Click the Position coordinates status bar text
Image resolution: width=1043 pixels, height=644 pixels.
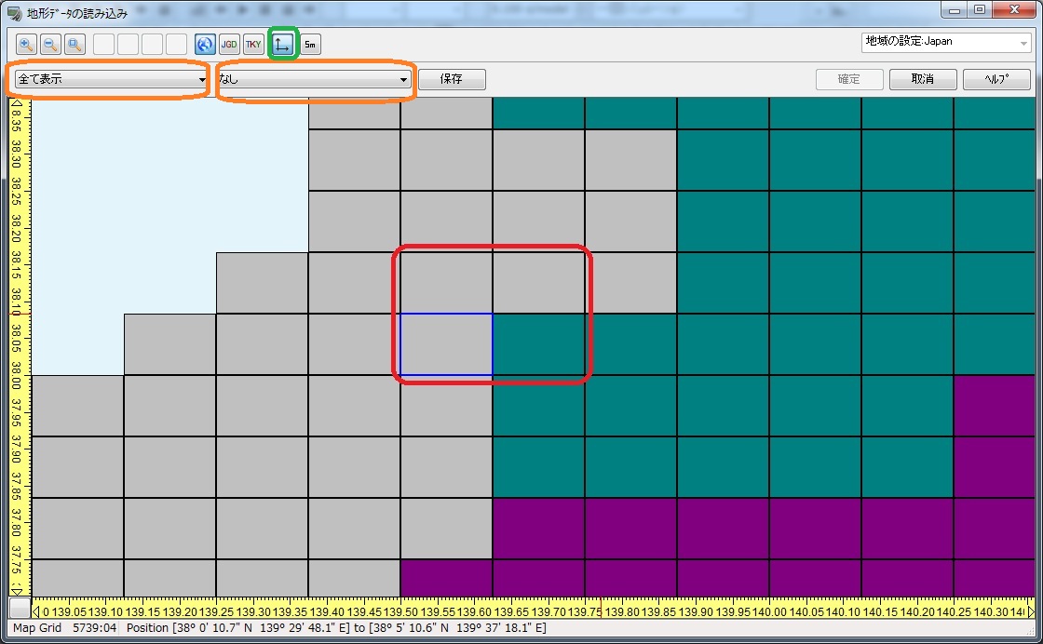click(x=336, y=628)
